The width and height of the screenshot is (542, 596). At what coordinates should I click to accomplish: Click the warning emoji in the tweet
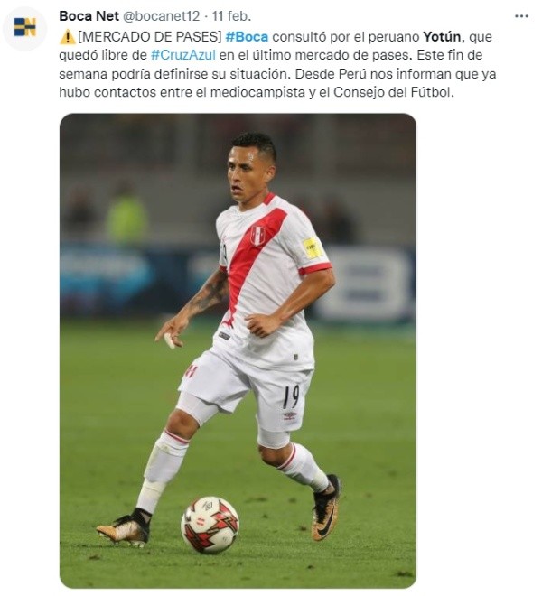(68, 37)
